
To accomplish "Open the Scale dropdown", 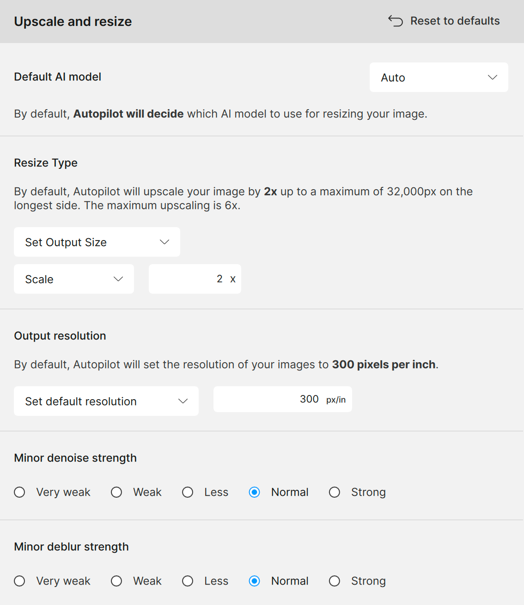I will [x=73, y=279].
